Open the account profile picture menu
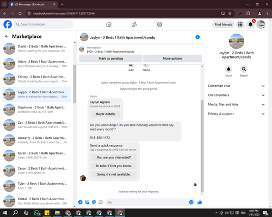This screenshot has width=272, height=217. click(x=261, y=24)
